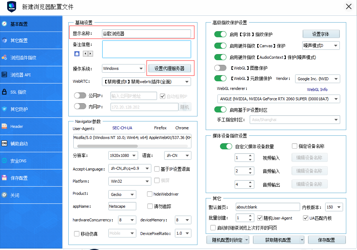Click the 默认首页 about:blank field
357x250 pixels.
(x=268, y=207)
